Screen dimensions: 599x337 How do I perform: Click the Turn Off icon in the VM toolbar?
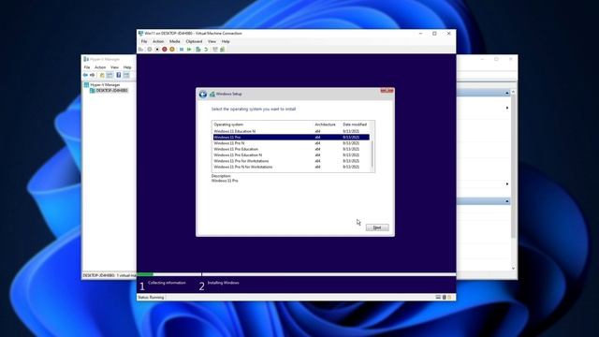157,50
